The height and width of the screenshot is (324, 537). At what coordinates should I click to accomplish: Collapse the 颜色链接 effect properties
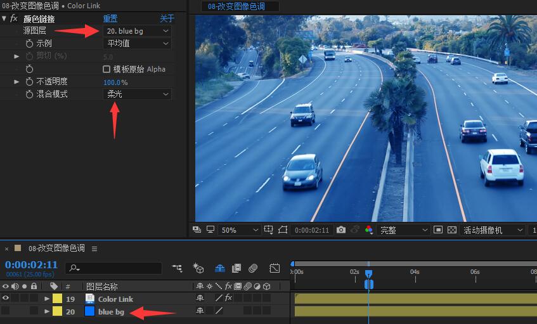(4, 18)
